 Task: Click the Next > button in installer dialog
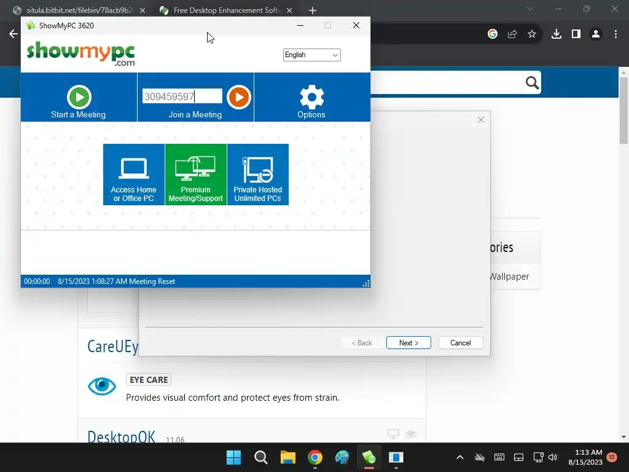[408, 343]
